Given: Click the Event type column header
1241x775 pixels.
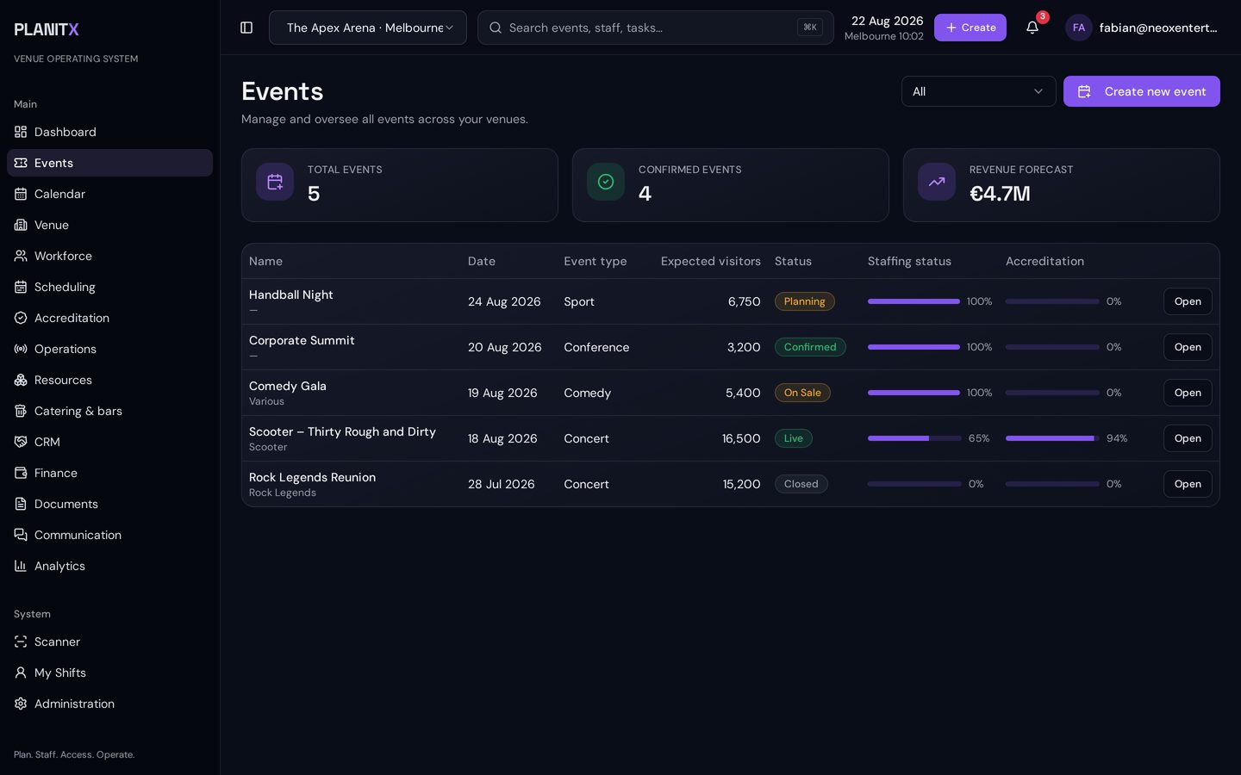Looking at the screenshot, I should (x=596, y=261).
